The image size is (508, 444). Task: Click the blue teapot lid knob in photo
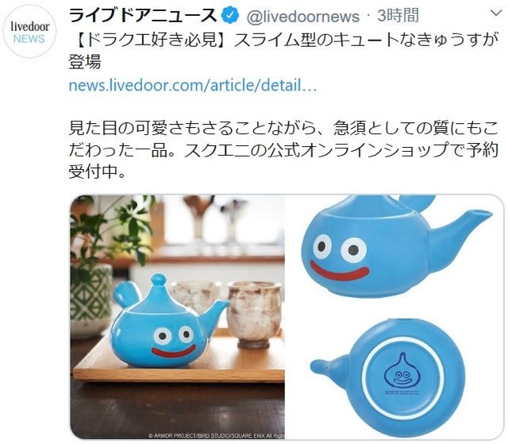[x=159, y=280]
